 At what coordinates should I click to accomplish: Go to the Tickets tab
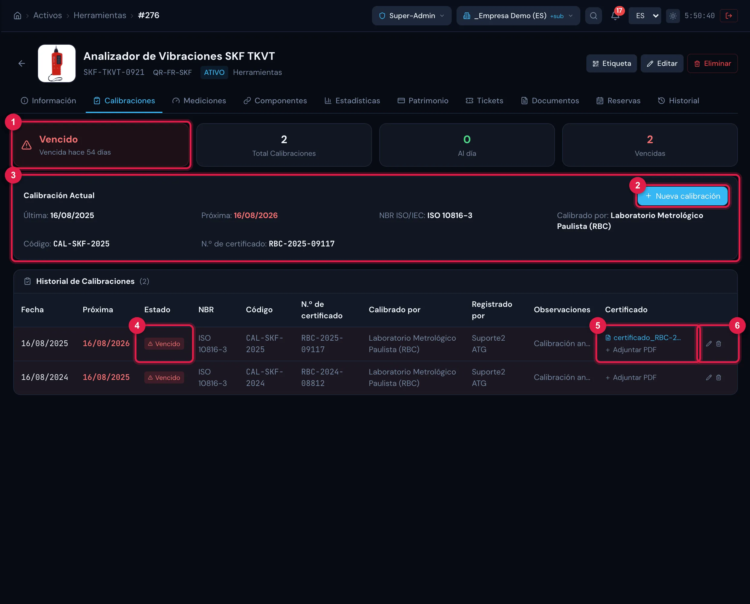click(x=484, y=101)
